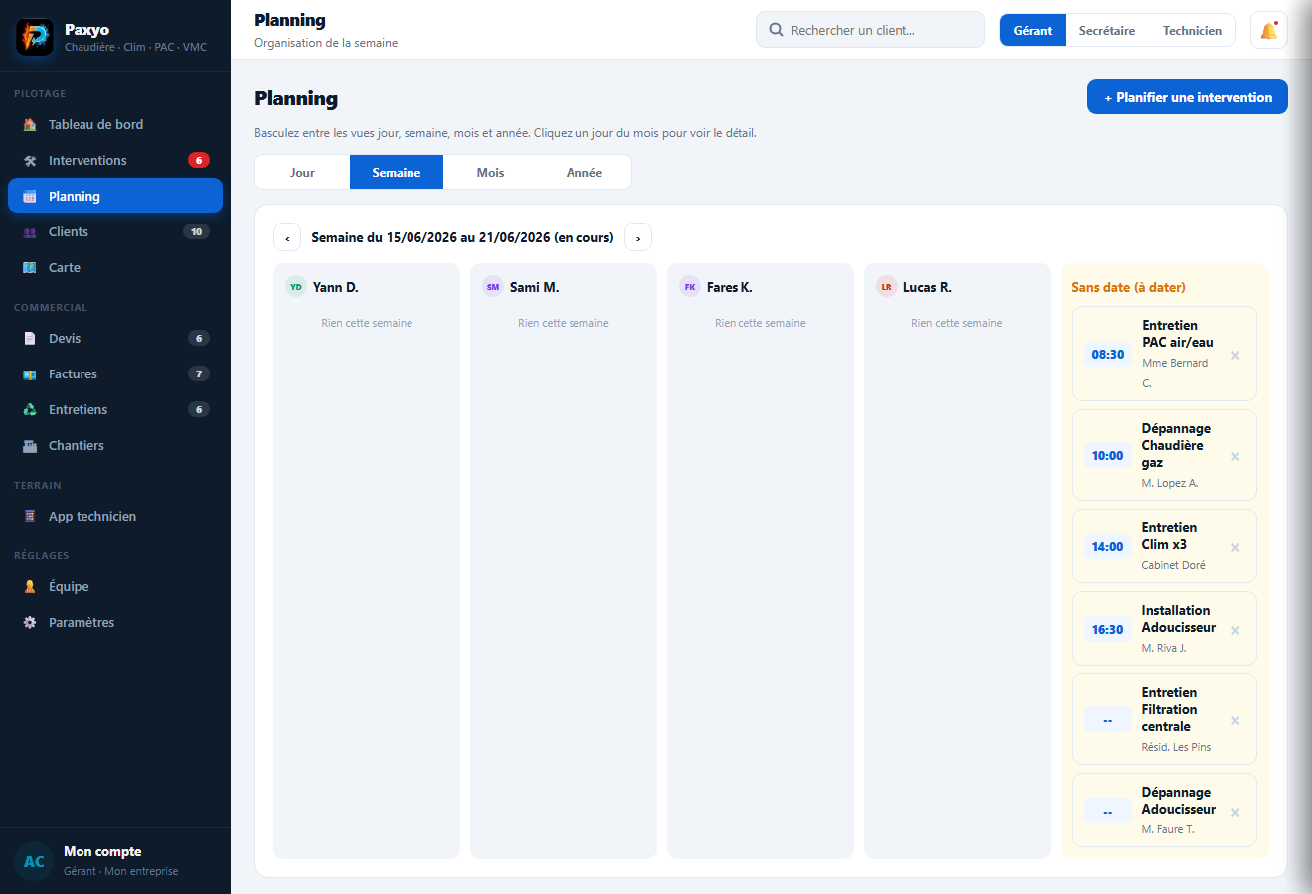The image size is (1312, 894).
Task: Open Mon compte profile
Action: pos(115,861)
